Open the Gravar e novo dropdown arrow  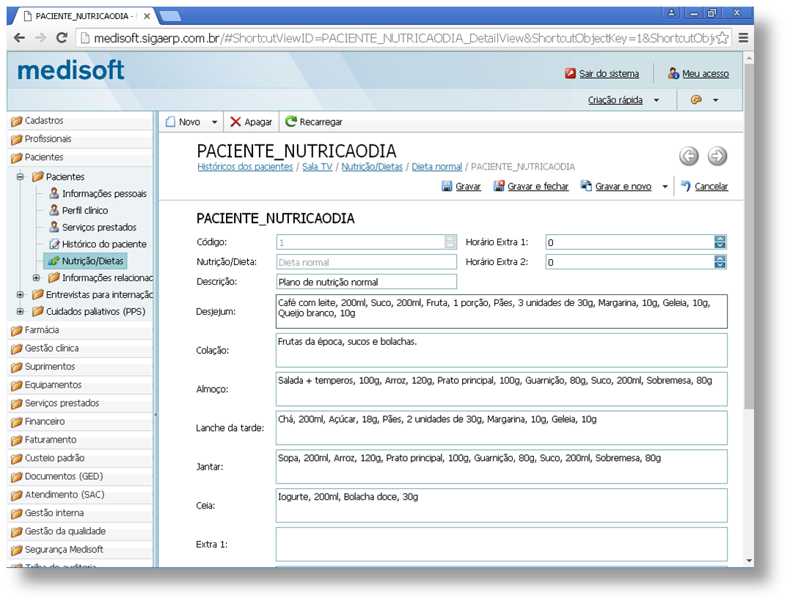(665, 186)
